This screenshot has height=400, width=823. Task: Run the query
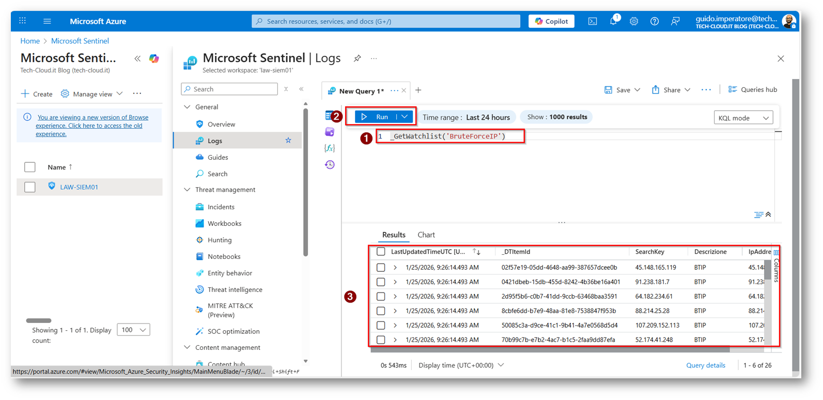[376, 117]
